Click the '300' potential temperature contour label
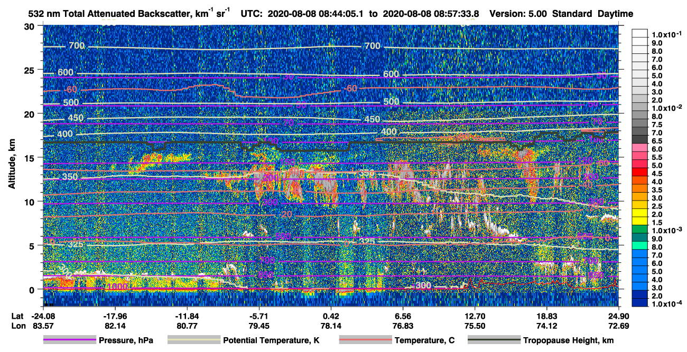 click(x=424, y=286)
